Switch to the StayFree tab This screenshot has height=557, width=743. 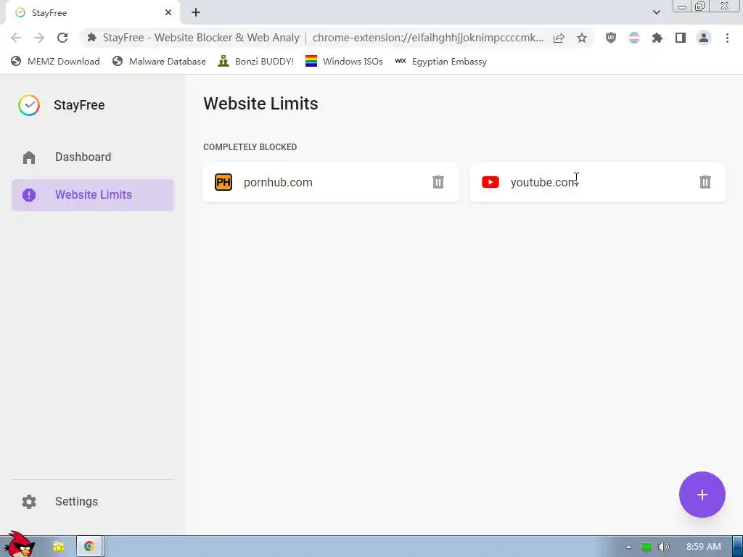click(x=93, y=13)
